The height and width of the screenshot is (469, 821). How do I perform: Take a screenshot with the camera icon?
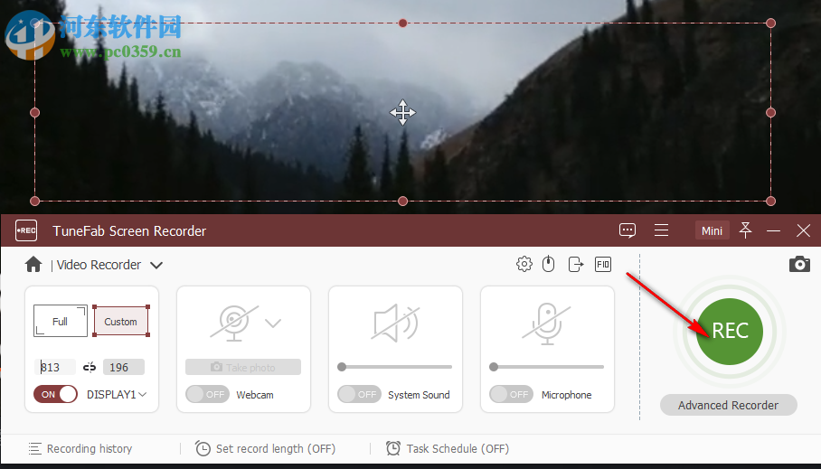tap(799, 265)
